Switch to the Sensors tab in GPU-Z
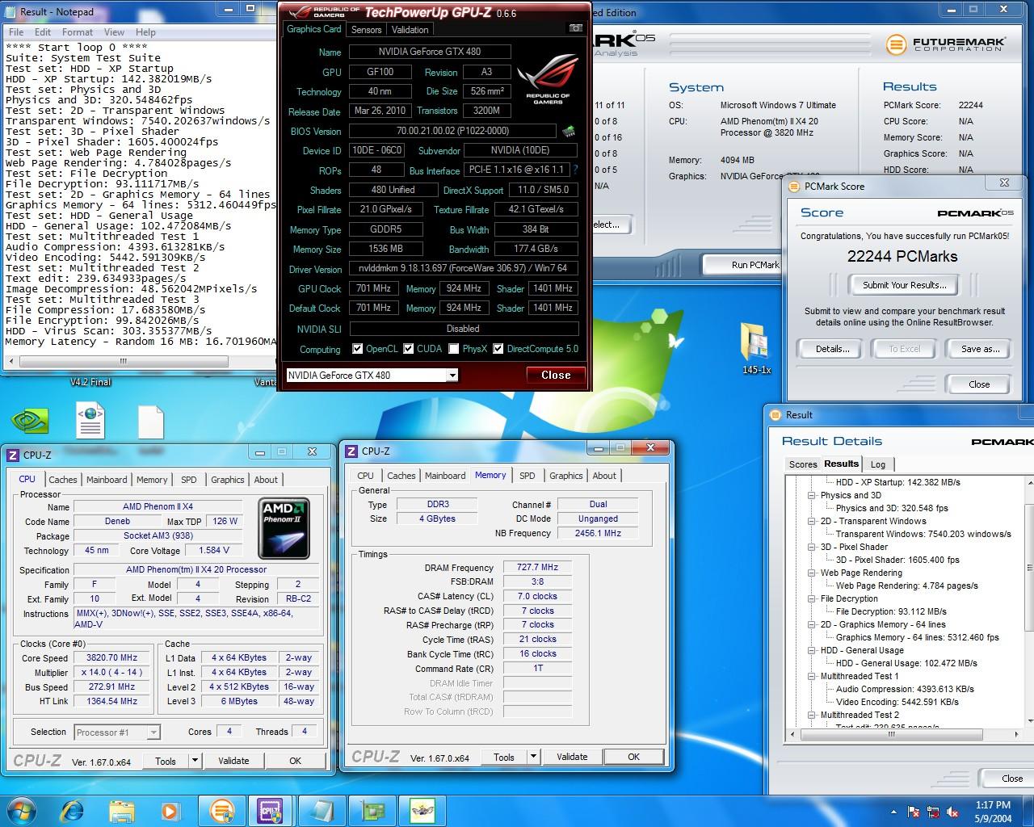The image size is (1034, 827). tap(366, 30)
